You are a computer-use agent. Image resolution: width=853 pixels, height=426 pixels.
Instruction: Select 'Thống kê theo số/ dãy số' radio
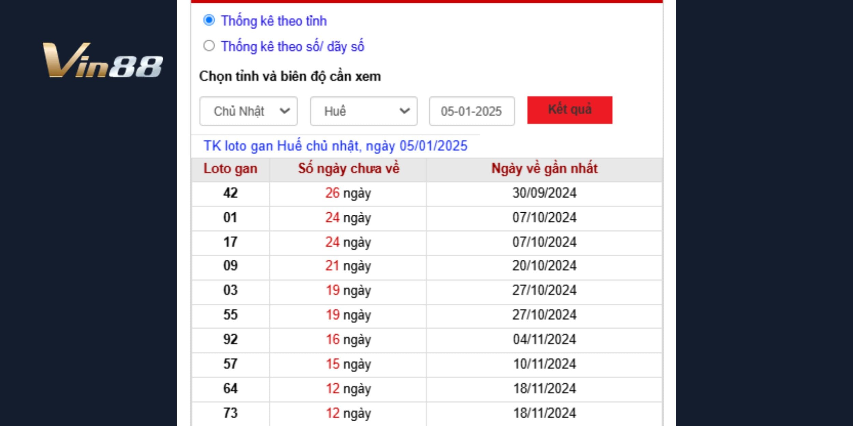click(209, 46)
